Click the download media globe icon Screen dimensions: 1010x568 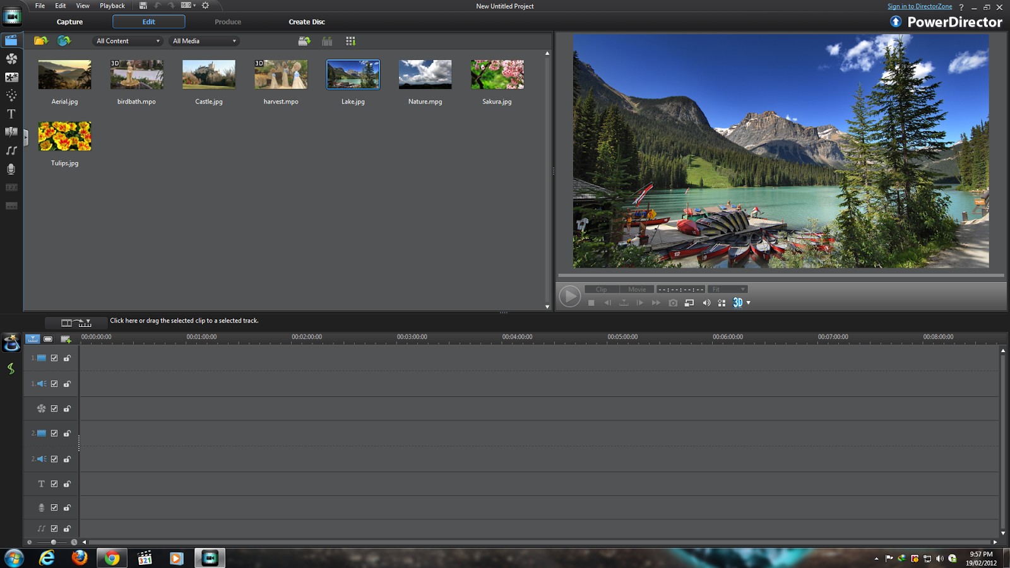tap(64, 40)
